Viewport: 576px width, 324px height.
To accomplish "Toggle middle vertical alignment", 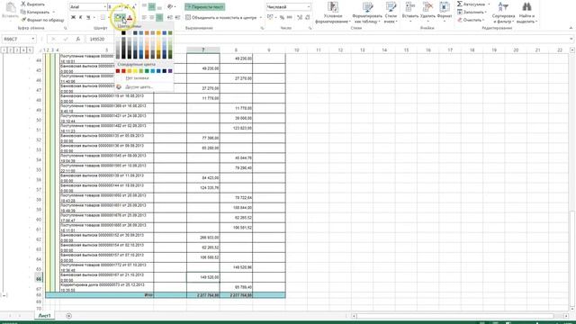I will click(152, 7).
